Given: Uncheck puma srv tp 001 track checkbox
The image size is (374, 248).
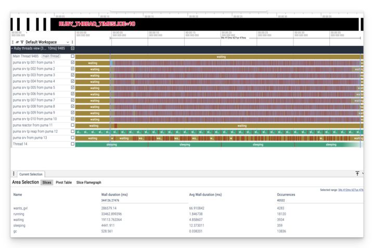Looking at the screenshot, I should (x=72, y=63).
